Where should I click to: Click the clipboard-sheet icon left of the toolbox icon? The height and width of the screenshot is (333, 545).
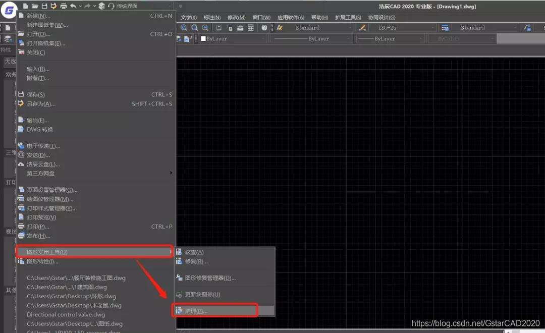coord(230,28)
